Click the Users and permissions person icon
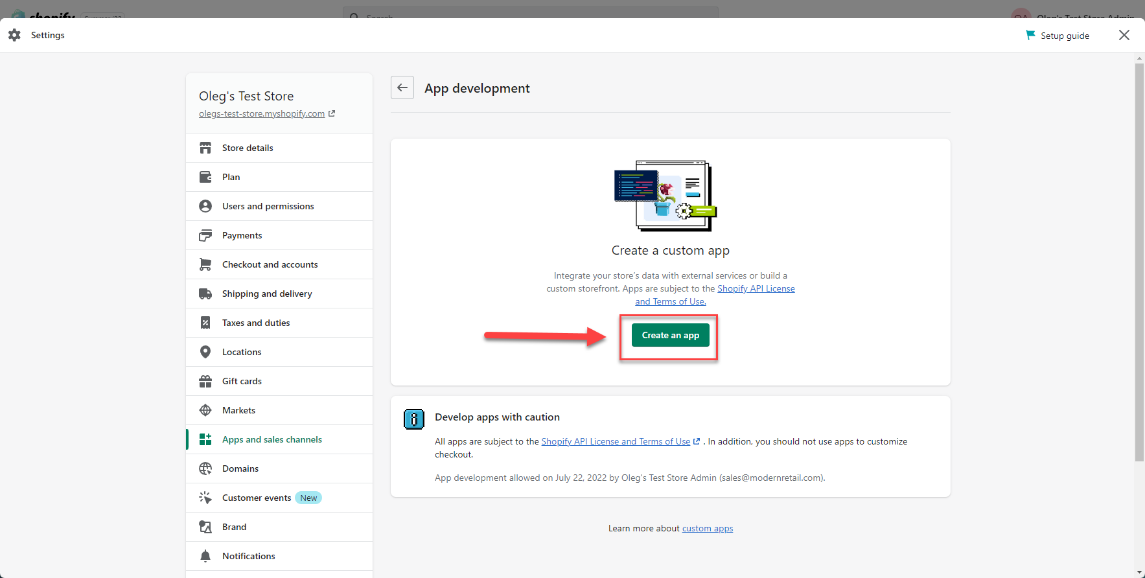 [x=205, y=206]
